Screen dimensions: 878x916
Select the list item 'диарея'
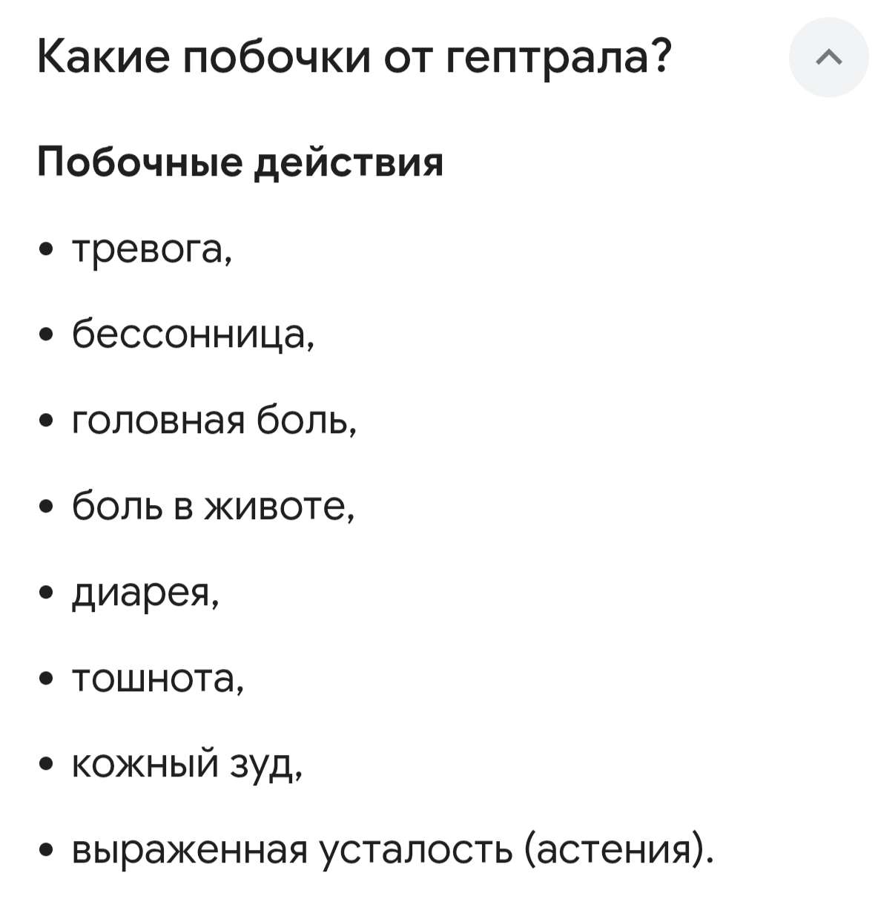(x=143, y=593)
